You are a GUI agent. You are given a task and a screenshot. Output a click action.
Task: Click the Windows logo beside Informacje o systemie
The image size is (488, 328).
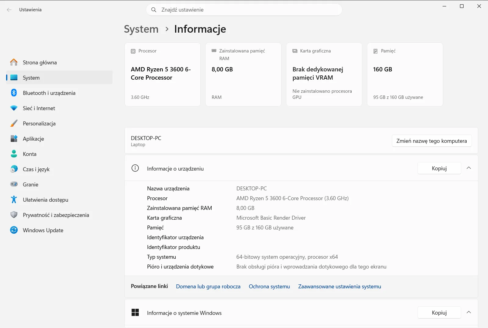coord(135,312)
